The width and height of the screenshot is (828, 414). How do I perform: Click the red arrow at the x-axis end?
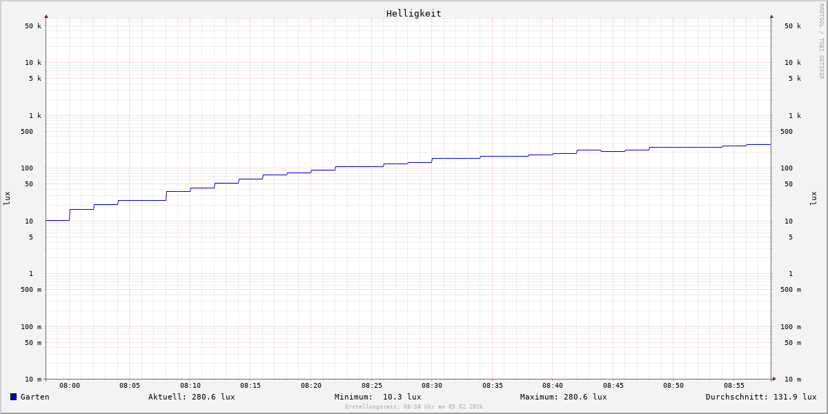tap(774, 379)
